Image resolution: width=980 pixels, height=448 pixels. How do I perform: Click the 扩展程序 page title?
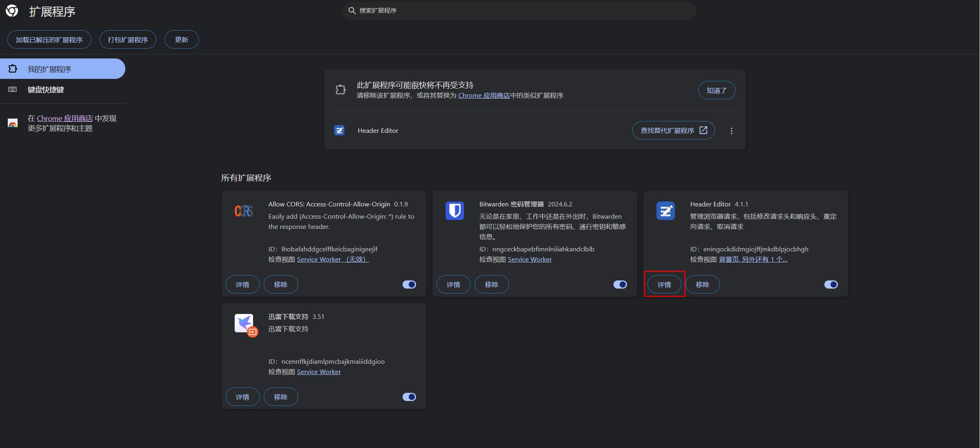52,11
